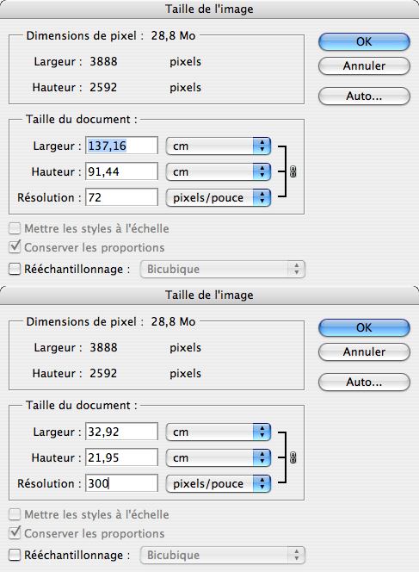Click Annuler in the upper dialog

click(x=364, y=66)
